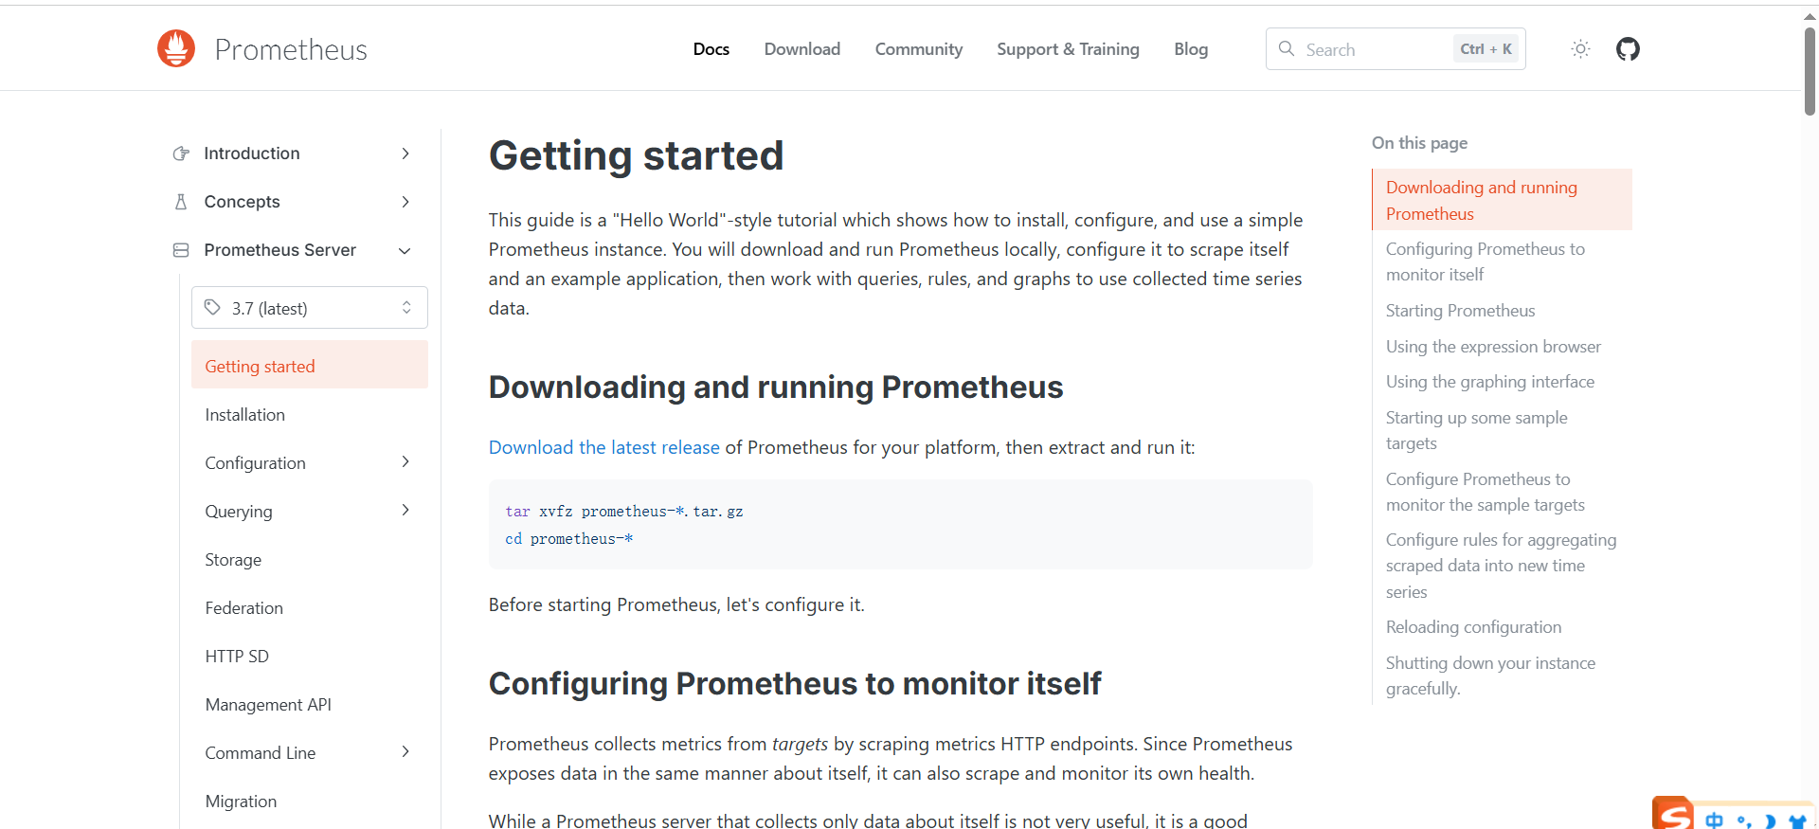This screenshot has width=1819, height=829.
Task: Jump to 'Using the expression browser'
Action: pyautogui.click(x=1493, y=347)
